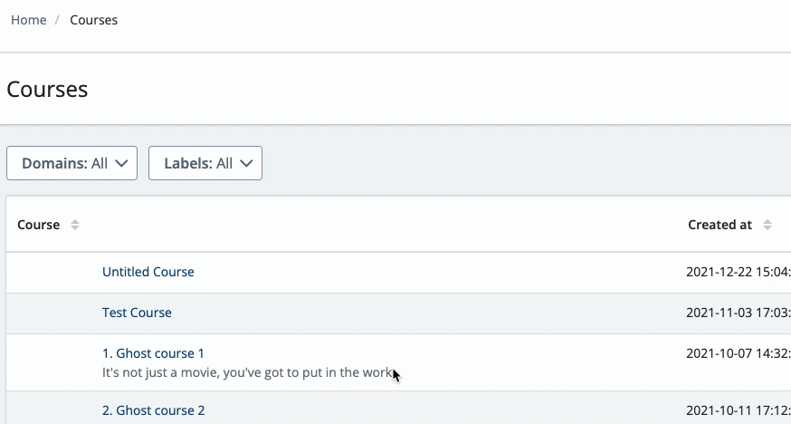
Task: Click the Created at column header label
Action: point(720,225)
